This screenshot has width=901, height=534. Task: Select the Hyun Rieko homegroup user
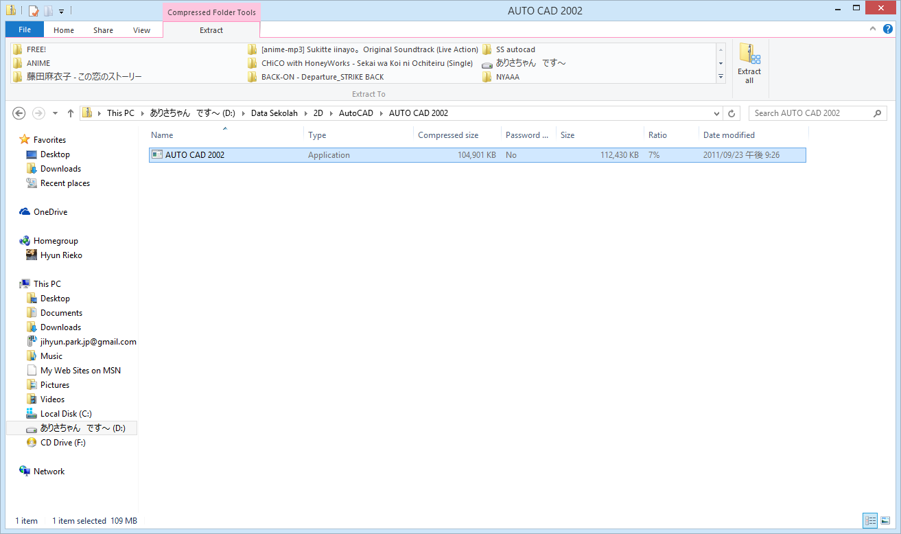tap(61, 255)
